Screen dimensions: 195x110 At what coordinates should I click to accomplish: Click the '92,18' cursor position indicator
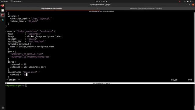click(x=174, y=80)
